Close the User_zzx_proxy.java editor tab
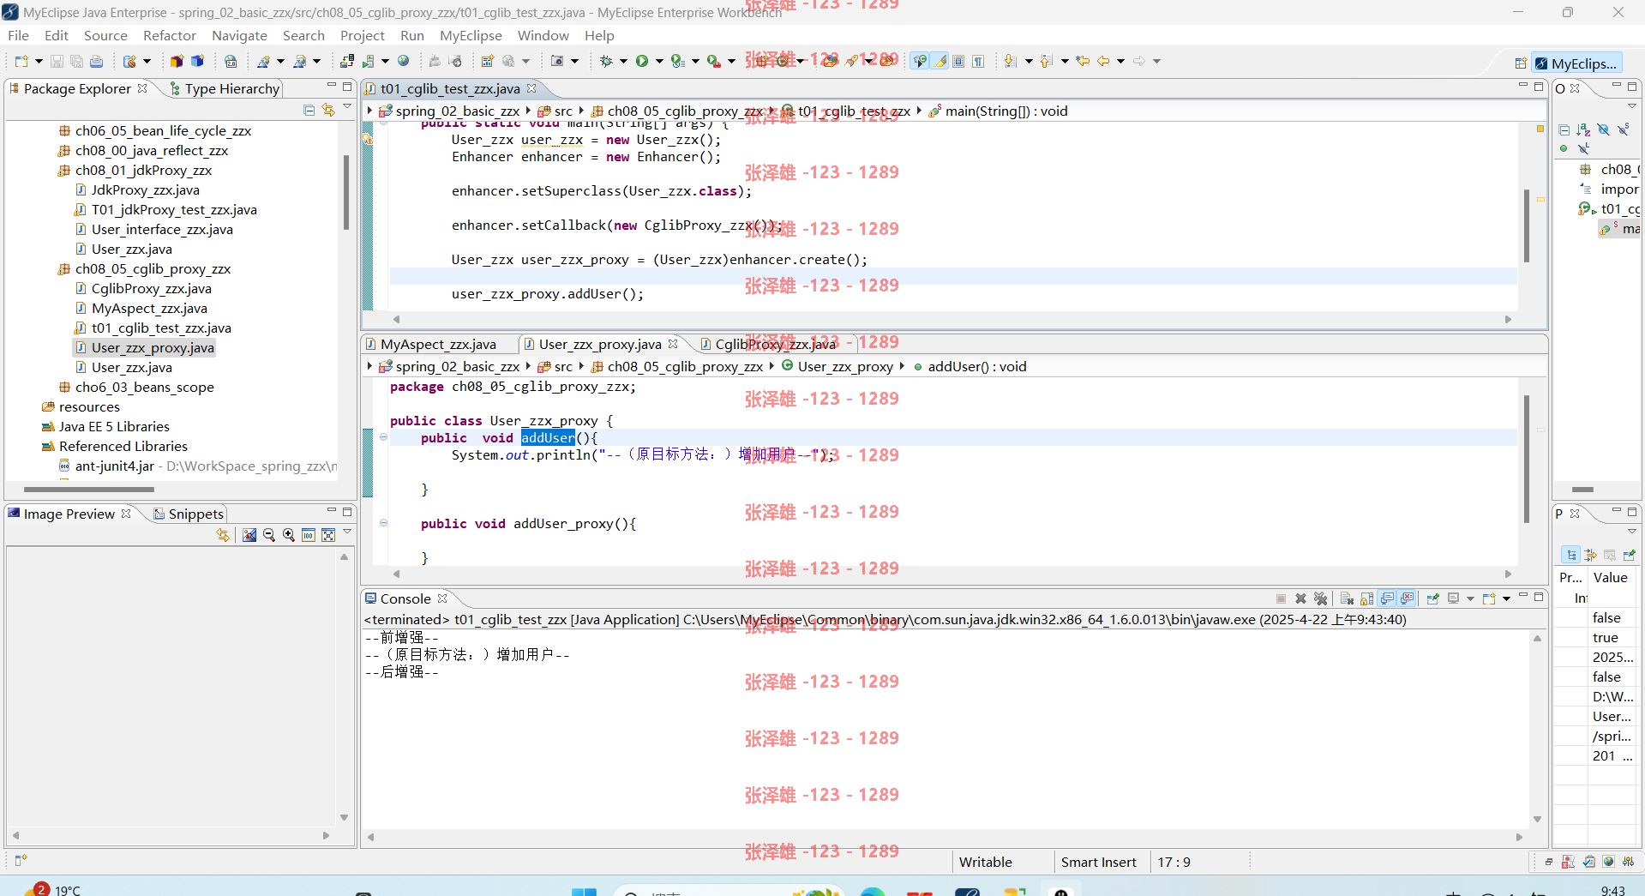The height and width of the screenshot is (896, 1645). tap(673, 344)
